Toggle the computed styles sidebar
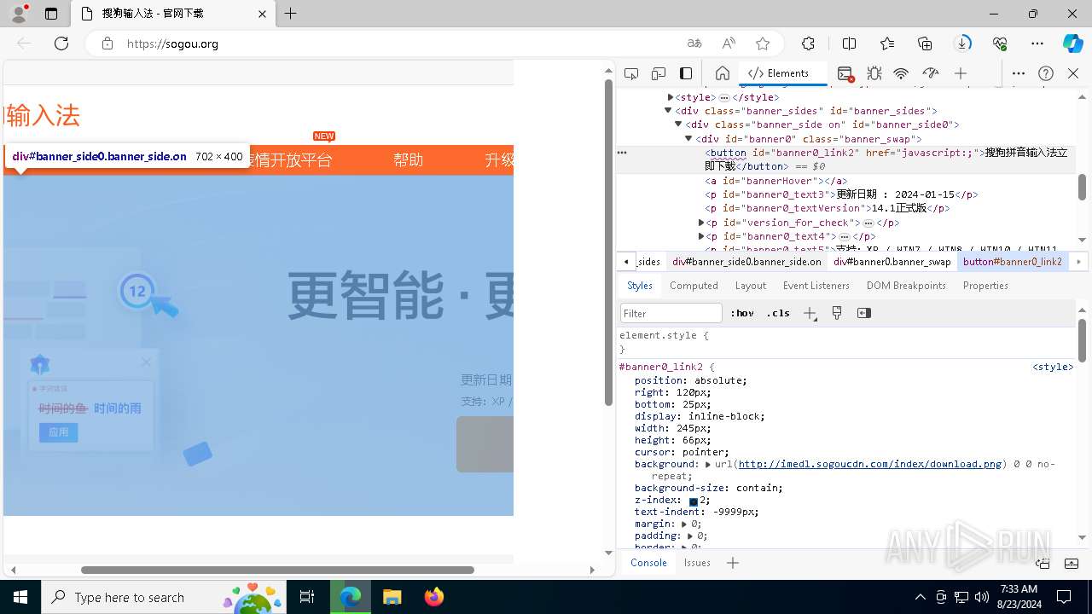The height and width of the screenshot is (614, 1092). click(x=864, y=313)
